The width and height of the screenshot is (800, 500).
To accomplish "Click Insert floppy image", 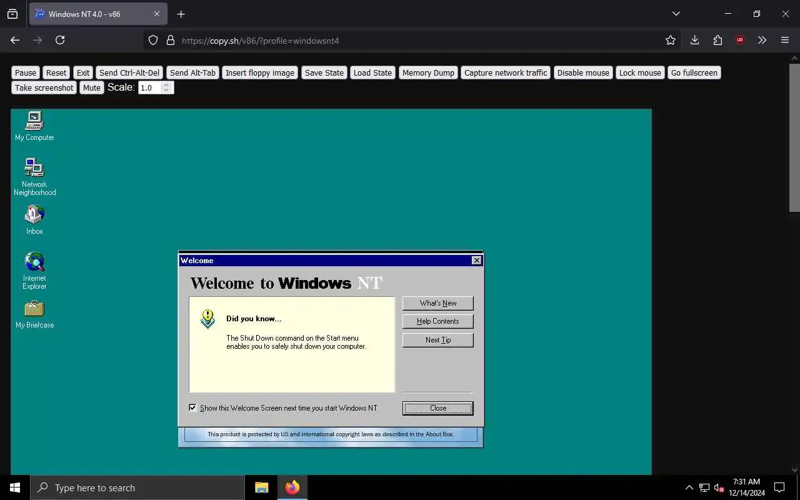I will tap(260, 72).
